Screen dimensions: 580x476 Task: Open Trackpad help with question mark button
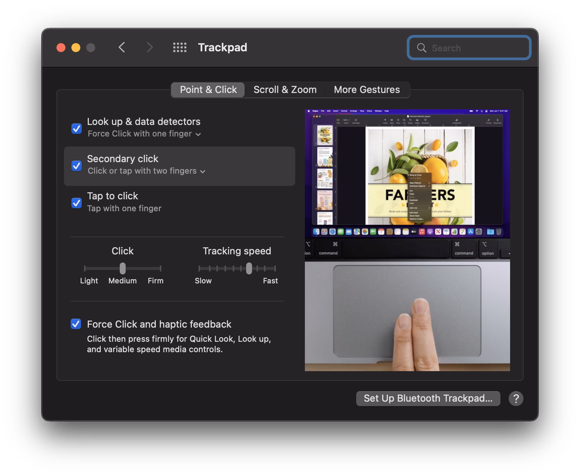point(516,399)
